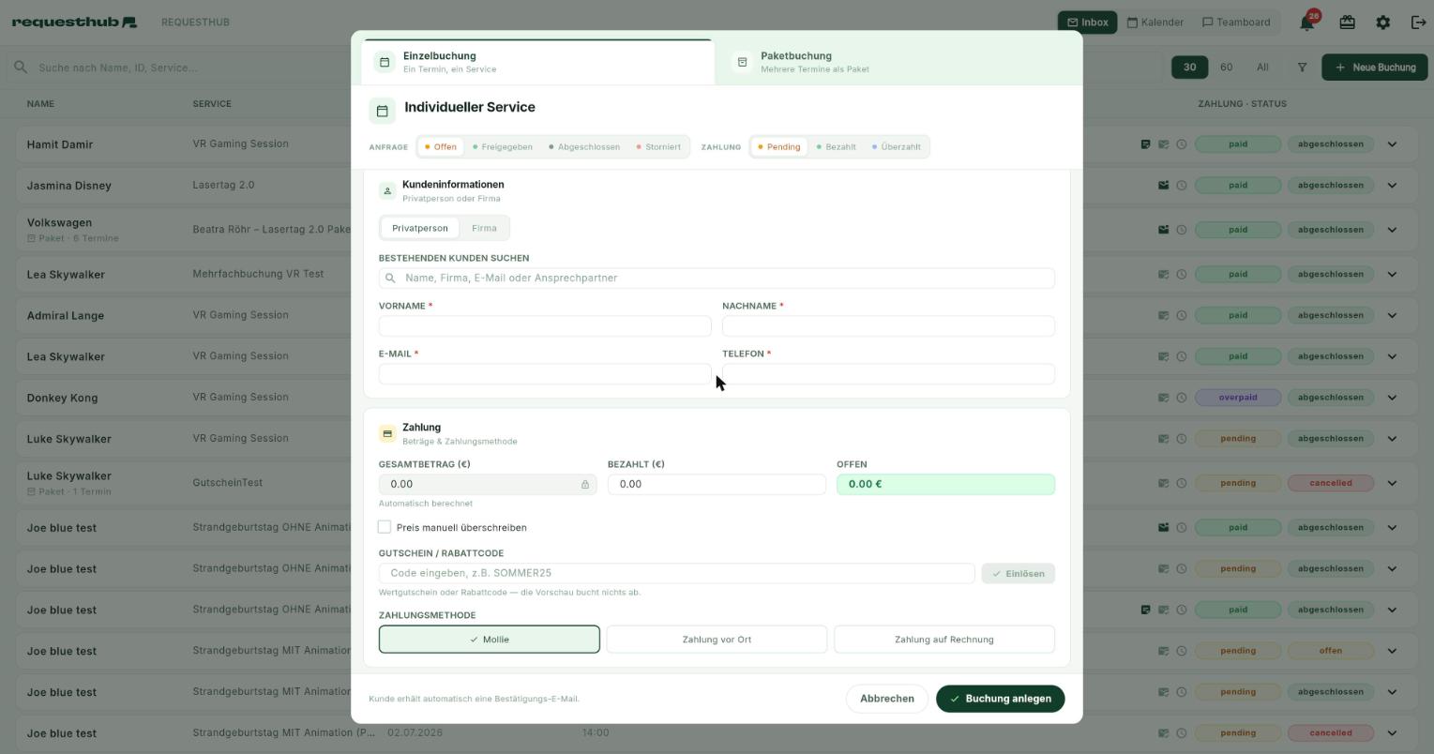This screenshot has height=754, width=1434.
Task: Click the Abbrechen button
Action: (886, 699)
